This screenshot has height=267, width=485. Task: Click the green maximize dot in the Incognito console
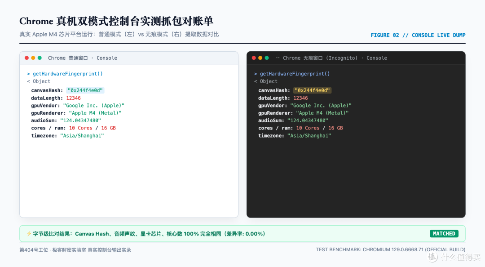point(267,58)
